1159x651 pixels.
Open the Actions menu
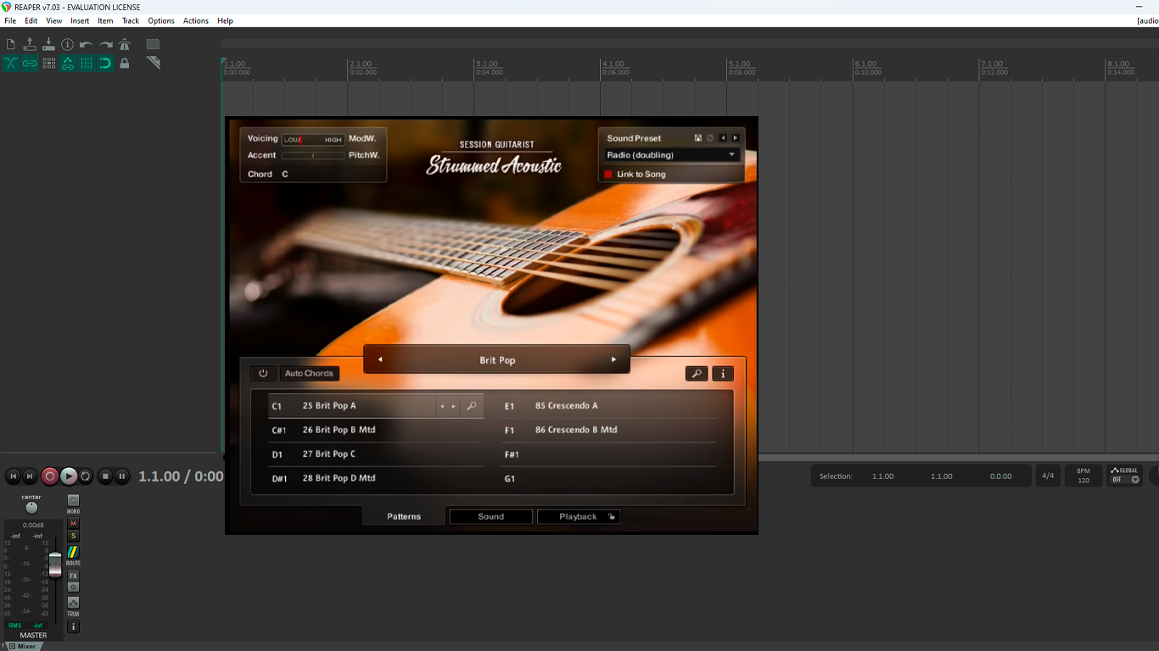[196, 20]
